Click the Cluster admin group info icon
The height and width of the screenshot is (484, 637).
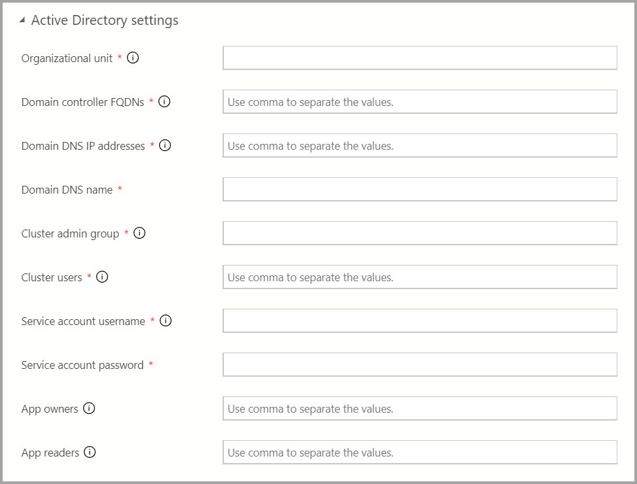pos(139,233)
